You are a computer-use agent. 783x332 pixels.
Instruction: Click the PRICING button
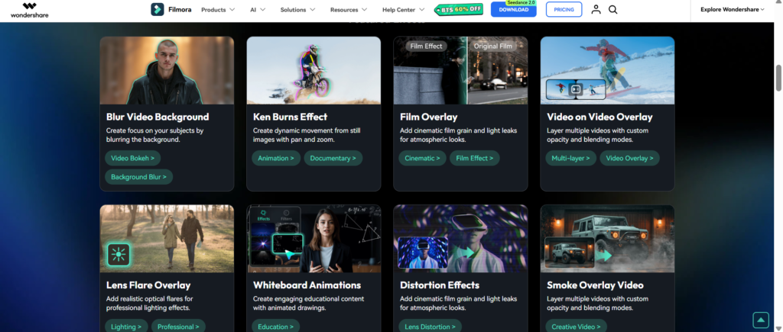click(564, 9)
